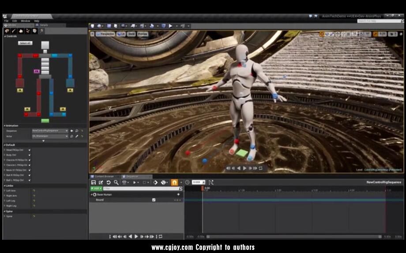The image size is (406, 253).
Task: Collapse the Controls section
Action: (5, 37)
